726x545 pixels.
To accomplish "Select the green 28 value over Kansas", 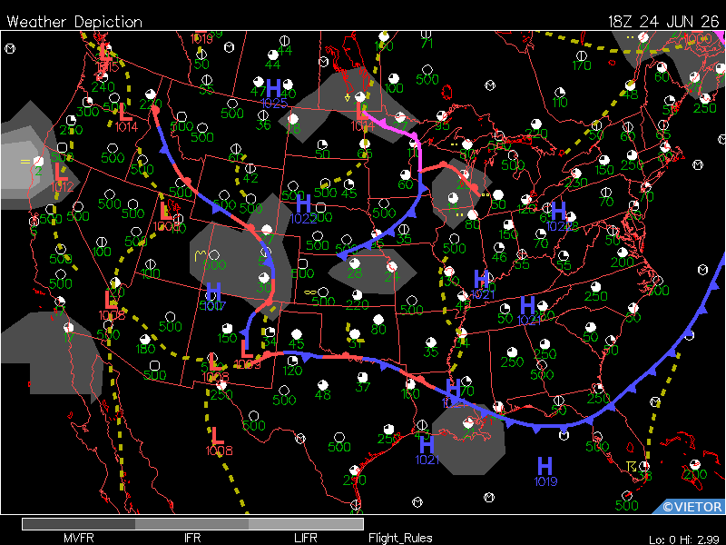I will [355, 273].
